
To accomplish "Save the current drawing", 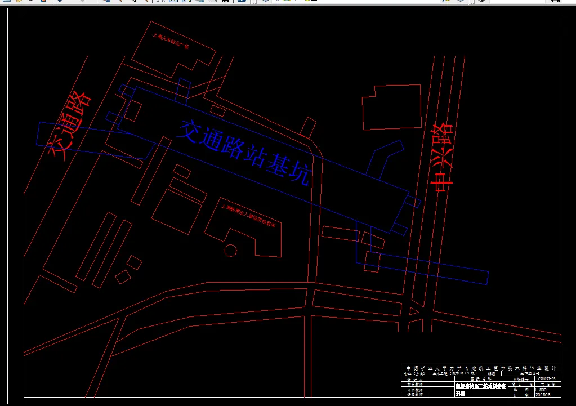I will click(31, 3).
